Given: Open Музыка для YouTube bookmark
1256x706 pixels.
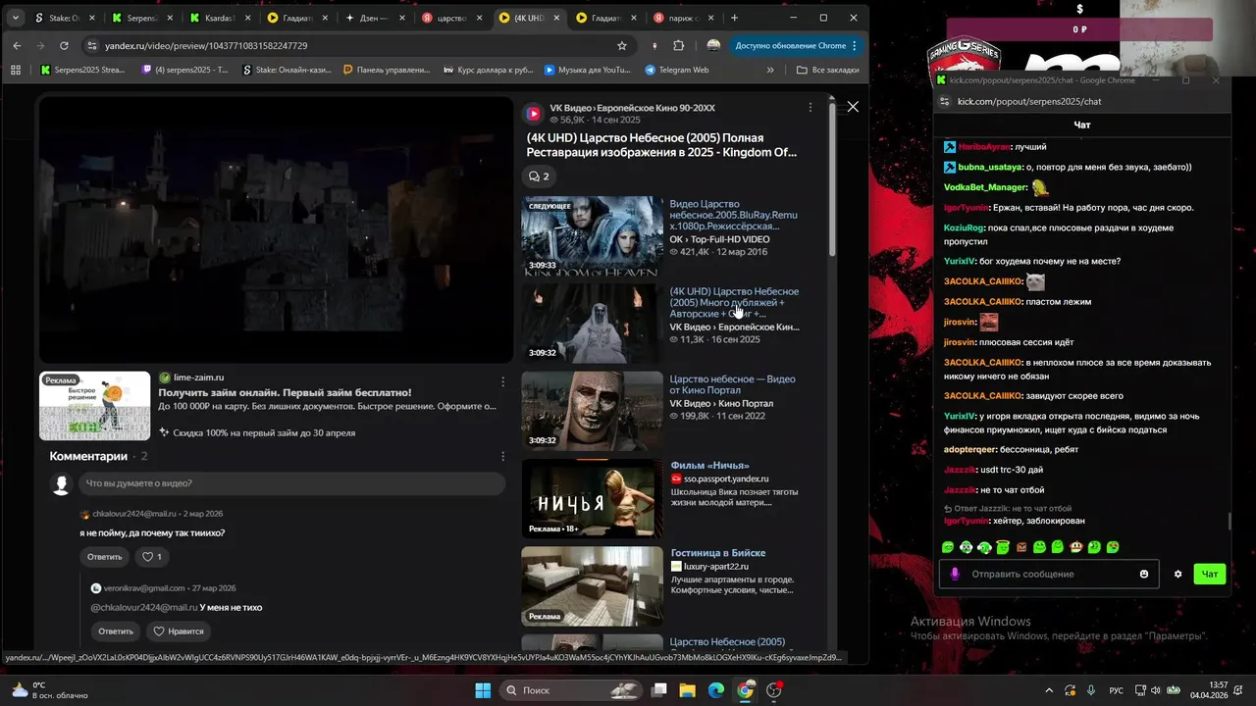Looking at the screenshot, I should point(587,70).
